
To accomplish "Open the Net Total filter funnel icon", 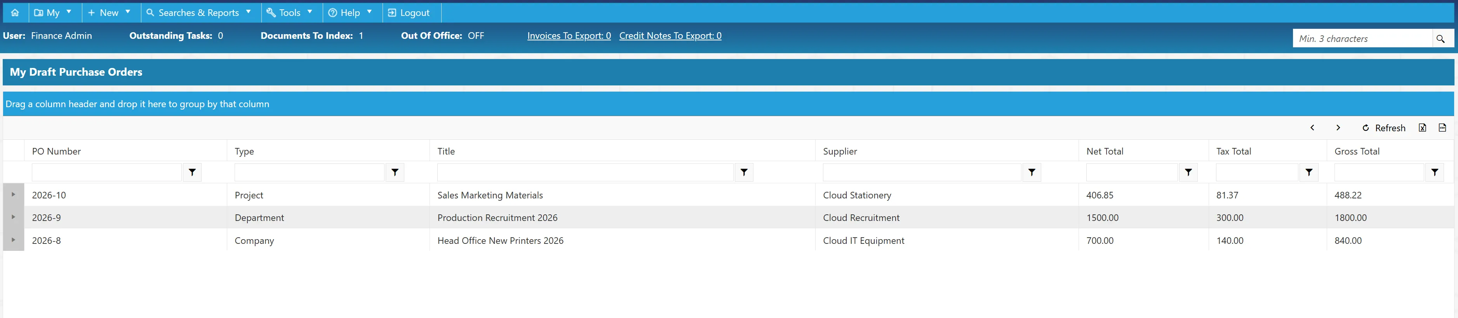I will pyautogui.click(x=1188, y=172).
